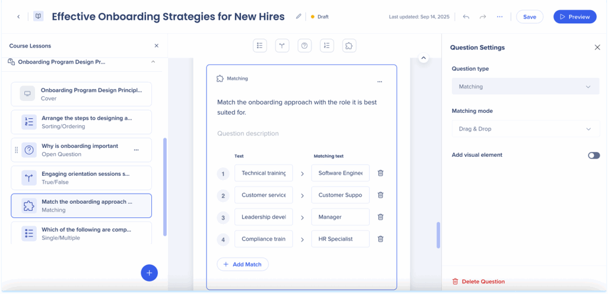Add an open question from toolbar
The height and width of the screenshot is (294, 608).
pos(305,46)
